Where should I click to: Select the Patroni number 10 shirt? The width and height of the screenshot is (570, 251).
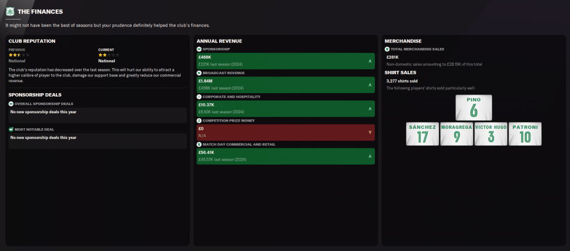[x=525, y=134]
